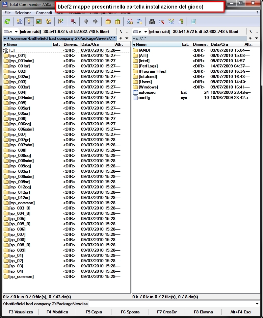Open the Comandi menu

point(44,13)
